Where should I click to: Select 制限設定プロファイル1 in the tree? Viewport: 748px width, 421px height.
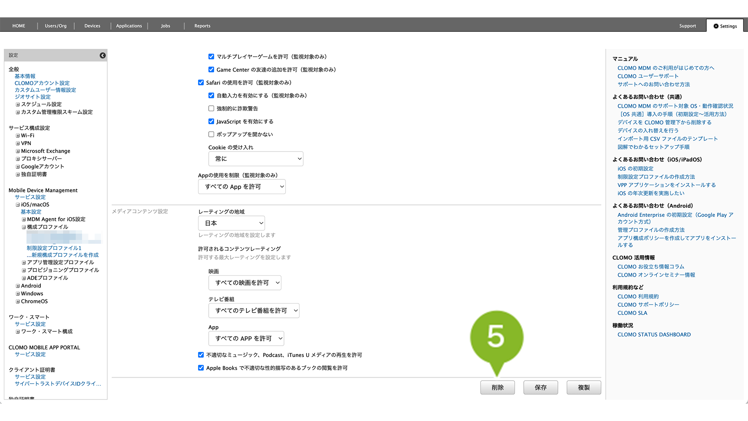pyautogui.click(x=54, y=248)
